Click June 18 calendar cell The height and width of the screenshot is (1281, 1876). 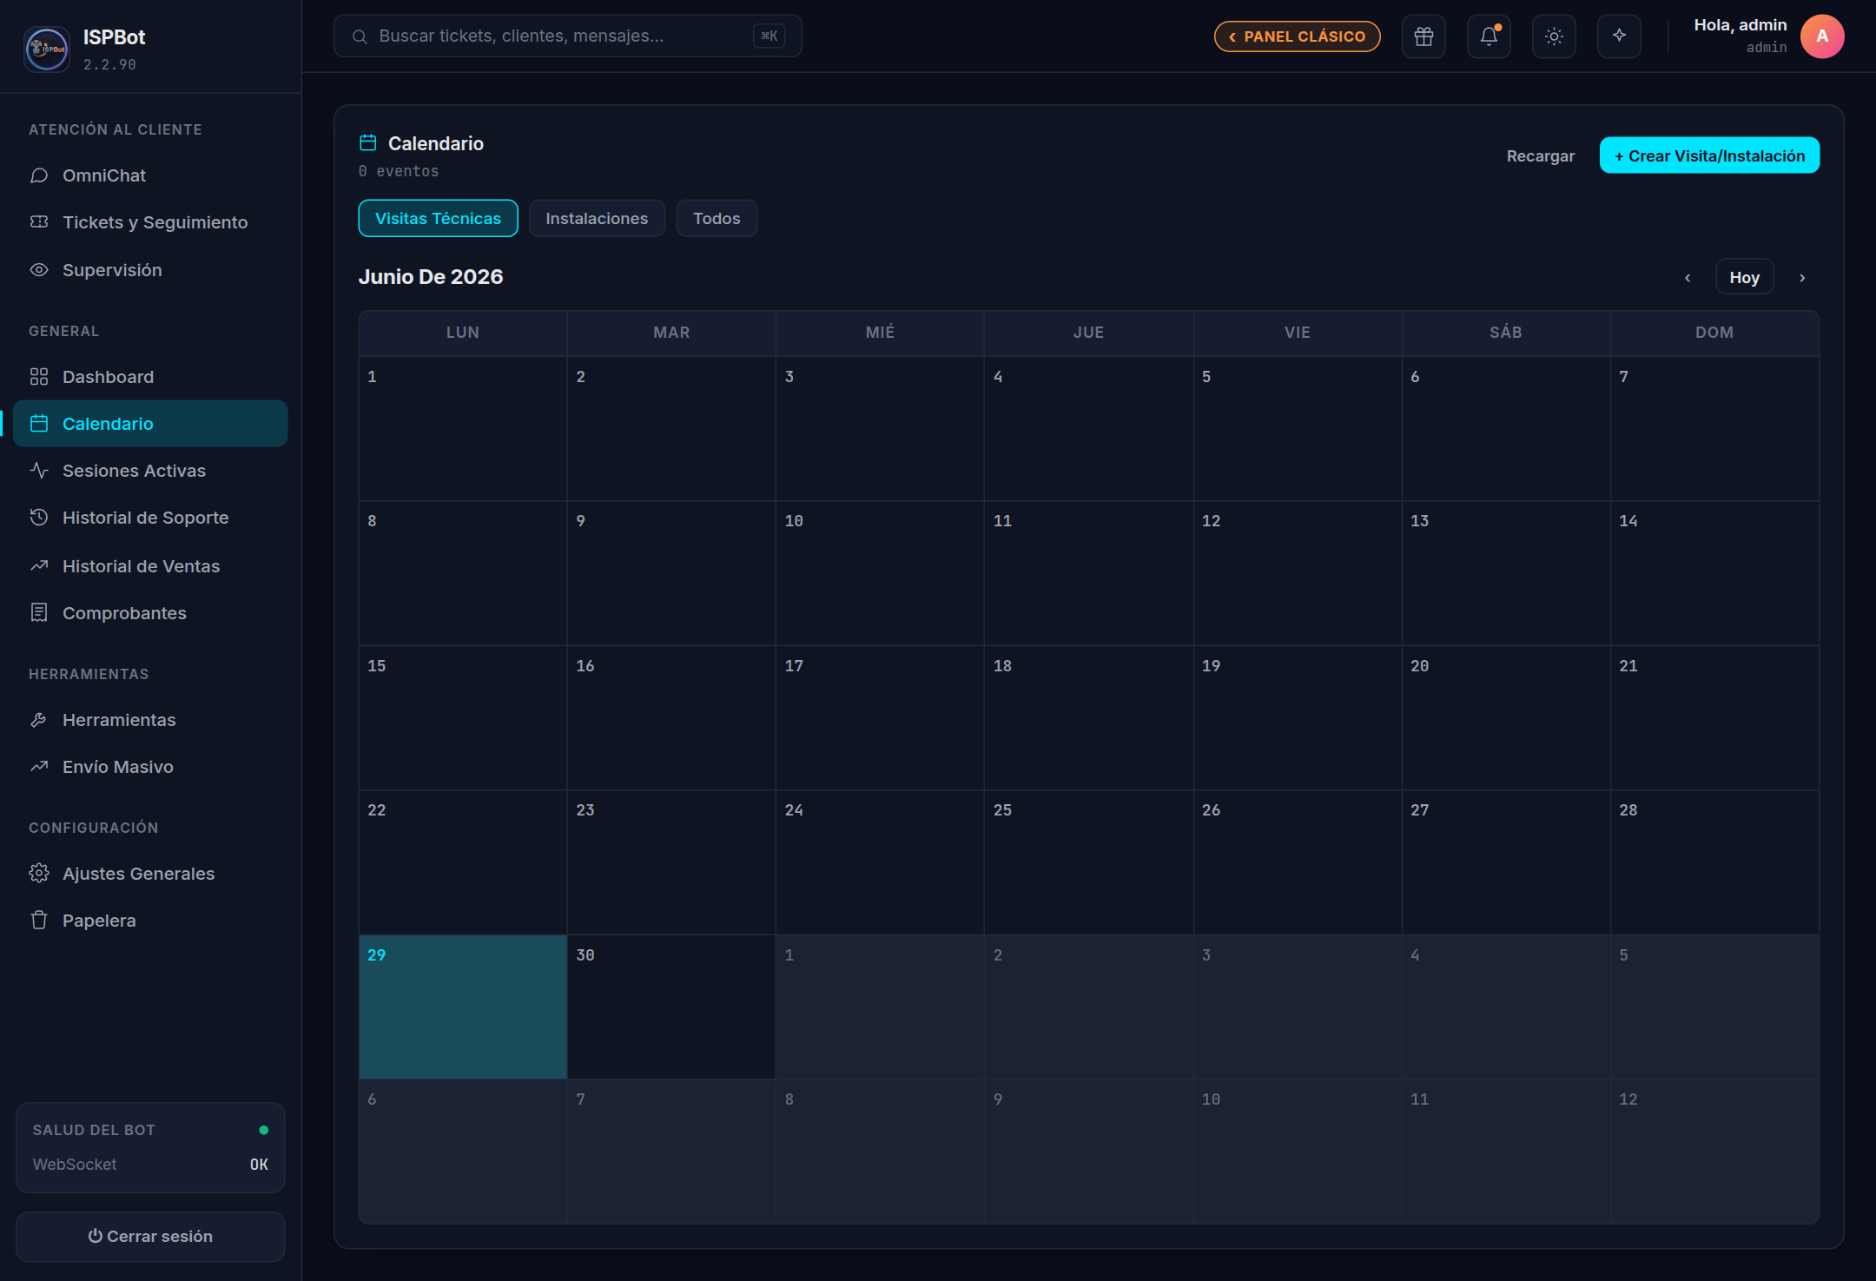pyautogui.click(x=1089, y=718)
